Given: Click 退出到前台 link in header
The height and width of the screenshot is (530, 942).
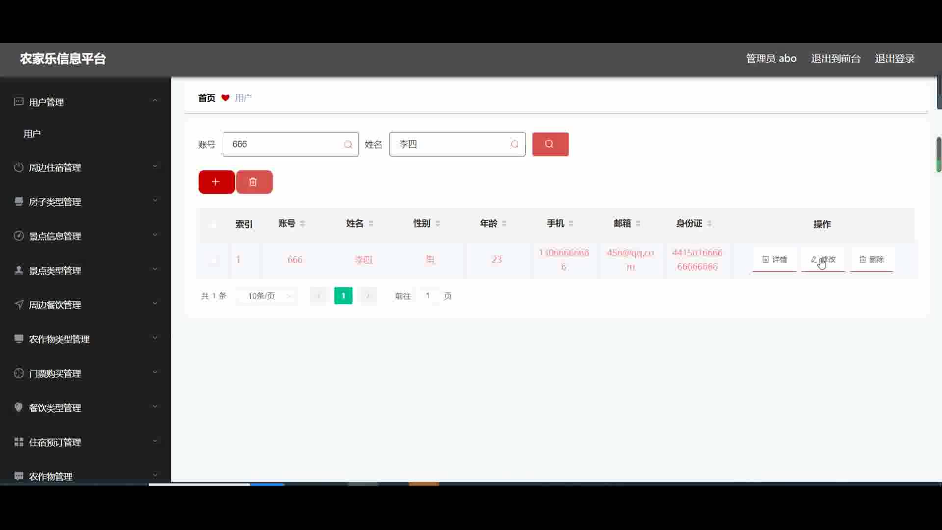Looking at the screenshot, I should coord(836,58).
